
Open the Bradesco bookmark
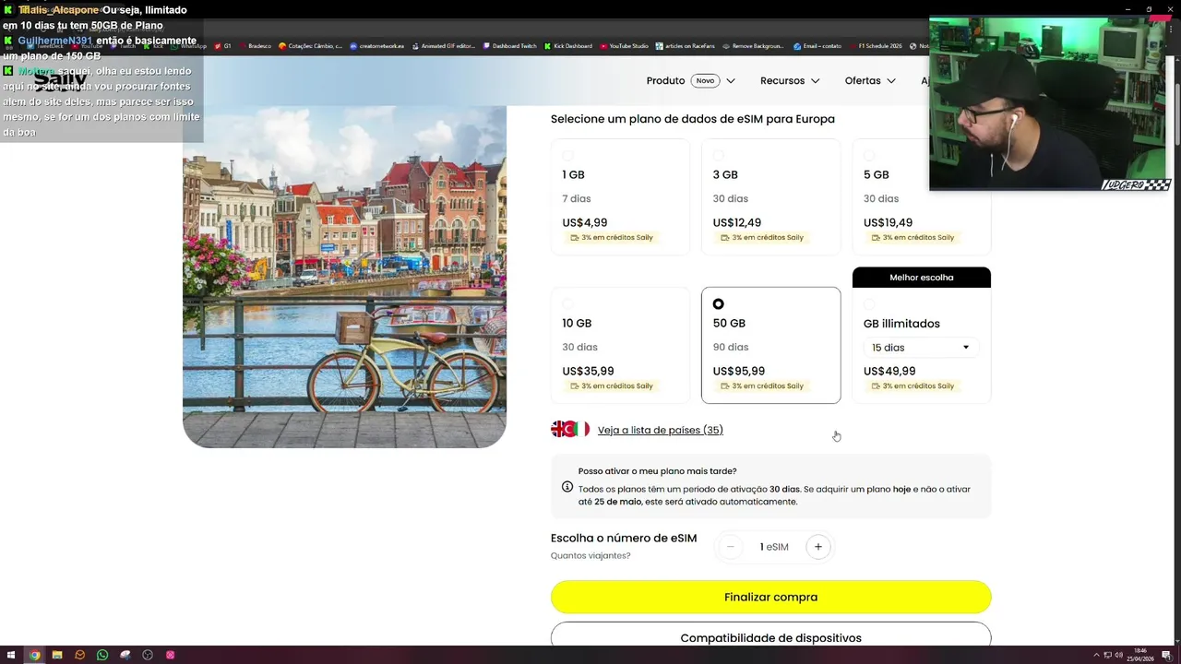click(x=255, y=46)
